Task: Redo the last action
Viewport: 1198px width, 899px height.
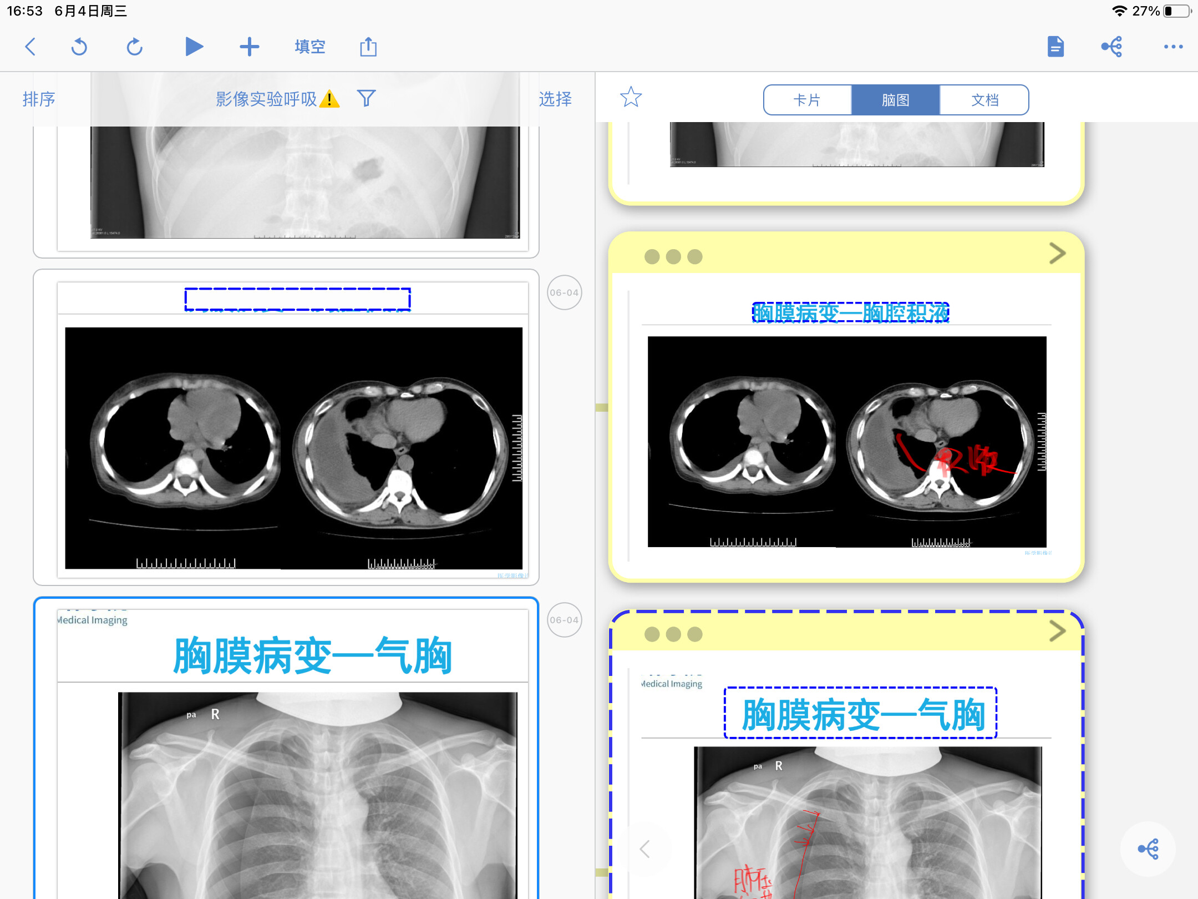Action: pos(134,47)
